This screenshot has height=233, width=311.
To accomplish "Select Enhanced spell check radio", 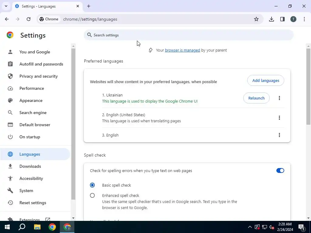I will (x=92, y=195).
